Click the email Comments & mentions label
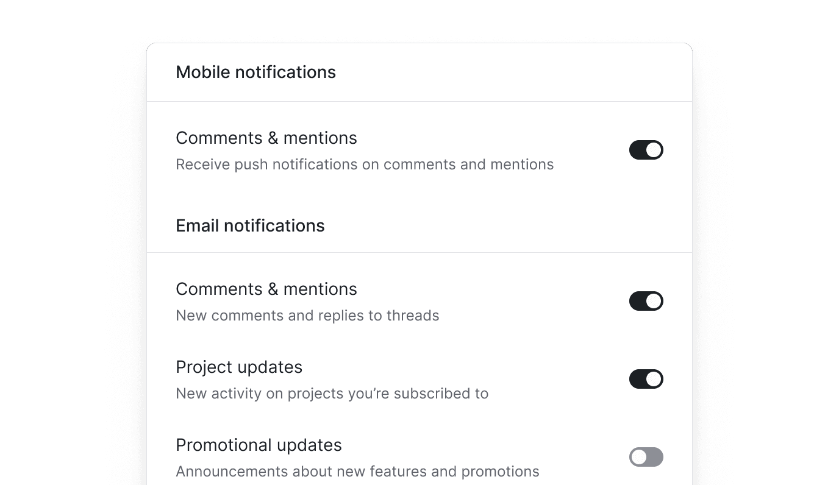The image size is (839, 485). (x=266, y=289)
